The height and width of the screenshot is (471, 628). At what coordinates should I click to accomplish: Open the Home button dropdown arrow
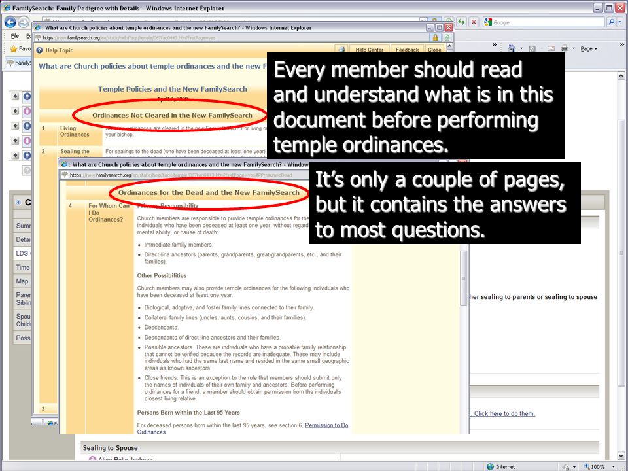[521, 49]
